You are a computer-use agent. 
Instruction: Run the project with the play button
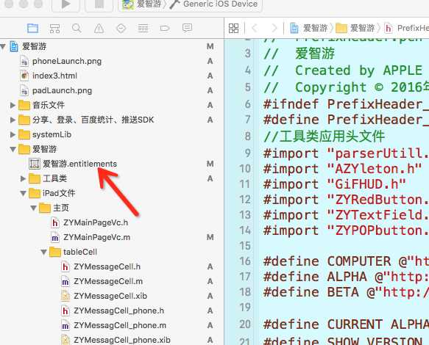(x=65, y=4)
